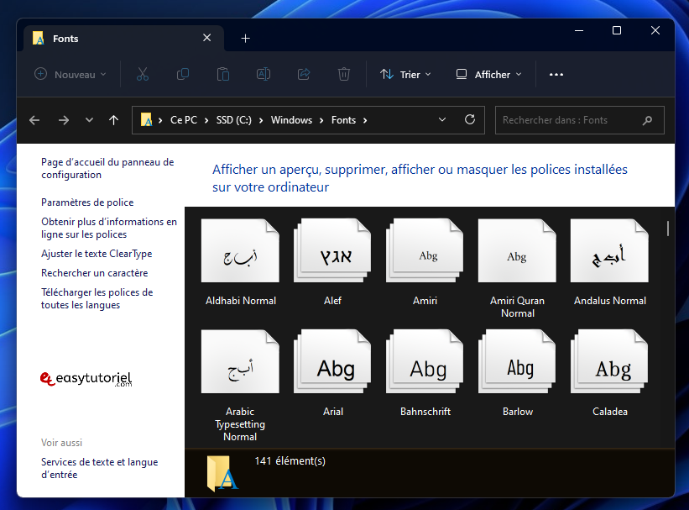Click the Delete trash icon
Screen dimensions: 689x510
(x=343, y=75)
